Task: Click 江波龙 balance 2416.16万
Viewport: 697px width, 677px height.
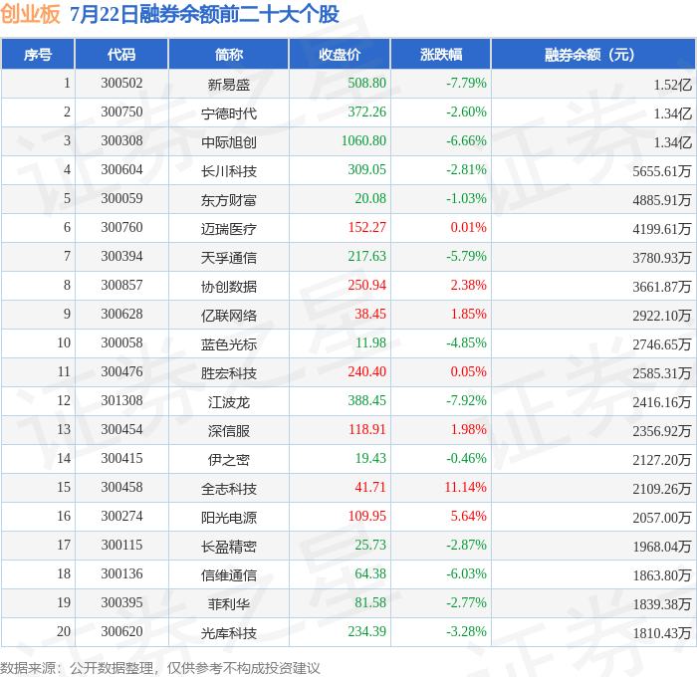Action: 662,402
